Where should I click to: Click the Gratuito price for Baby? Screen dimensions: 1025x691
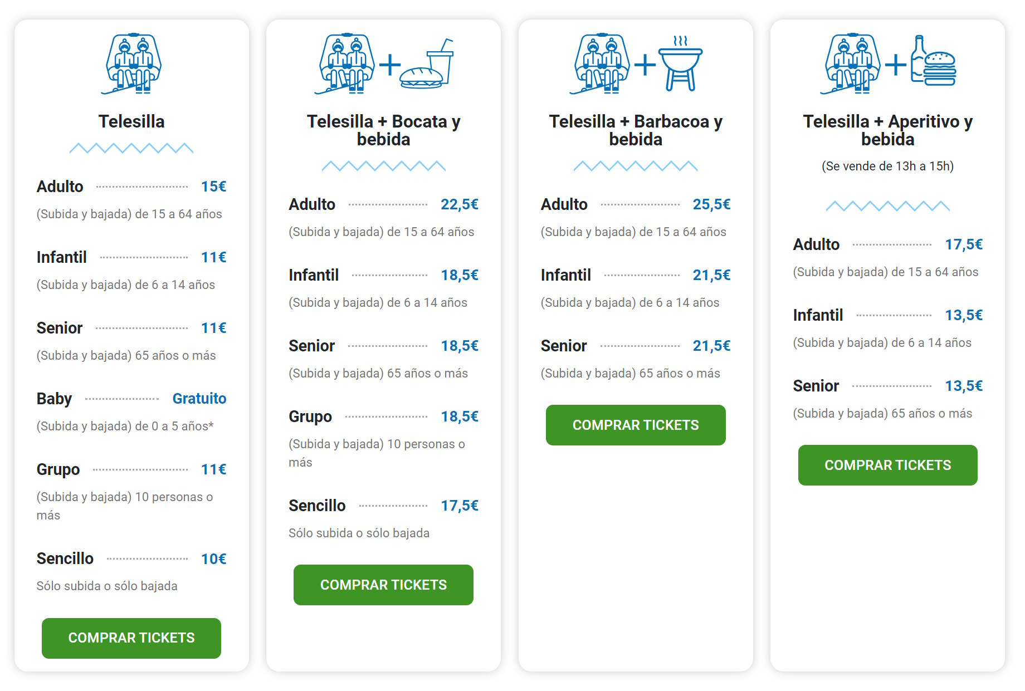199,399
